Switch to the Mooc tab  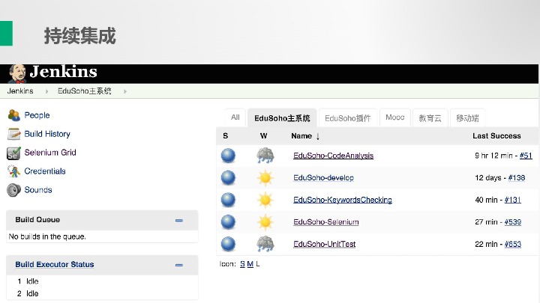pyautogui.click(x=395, y=117)
